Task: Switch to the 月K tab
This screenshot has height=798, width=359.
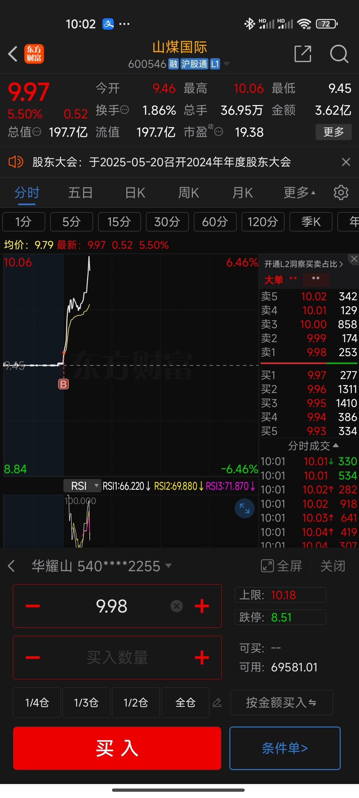Action: click(242, 193)
